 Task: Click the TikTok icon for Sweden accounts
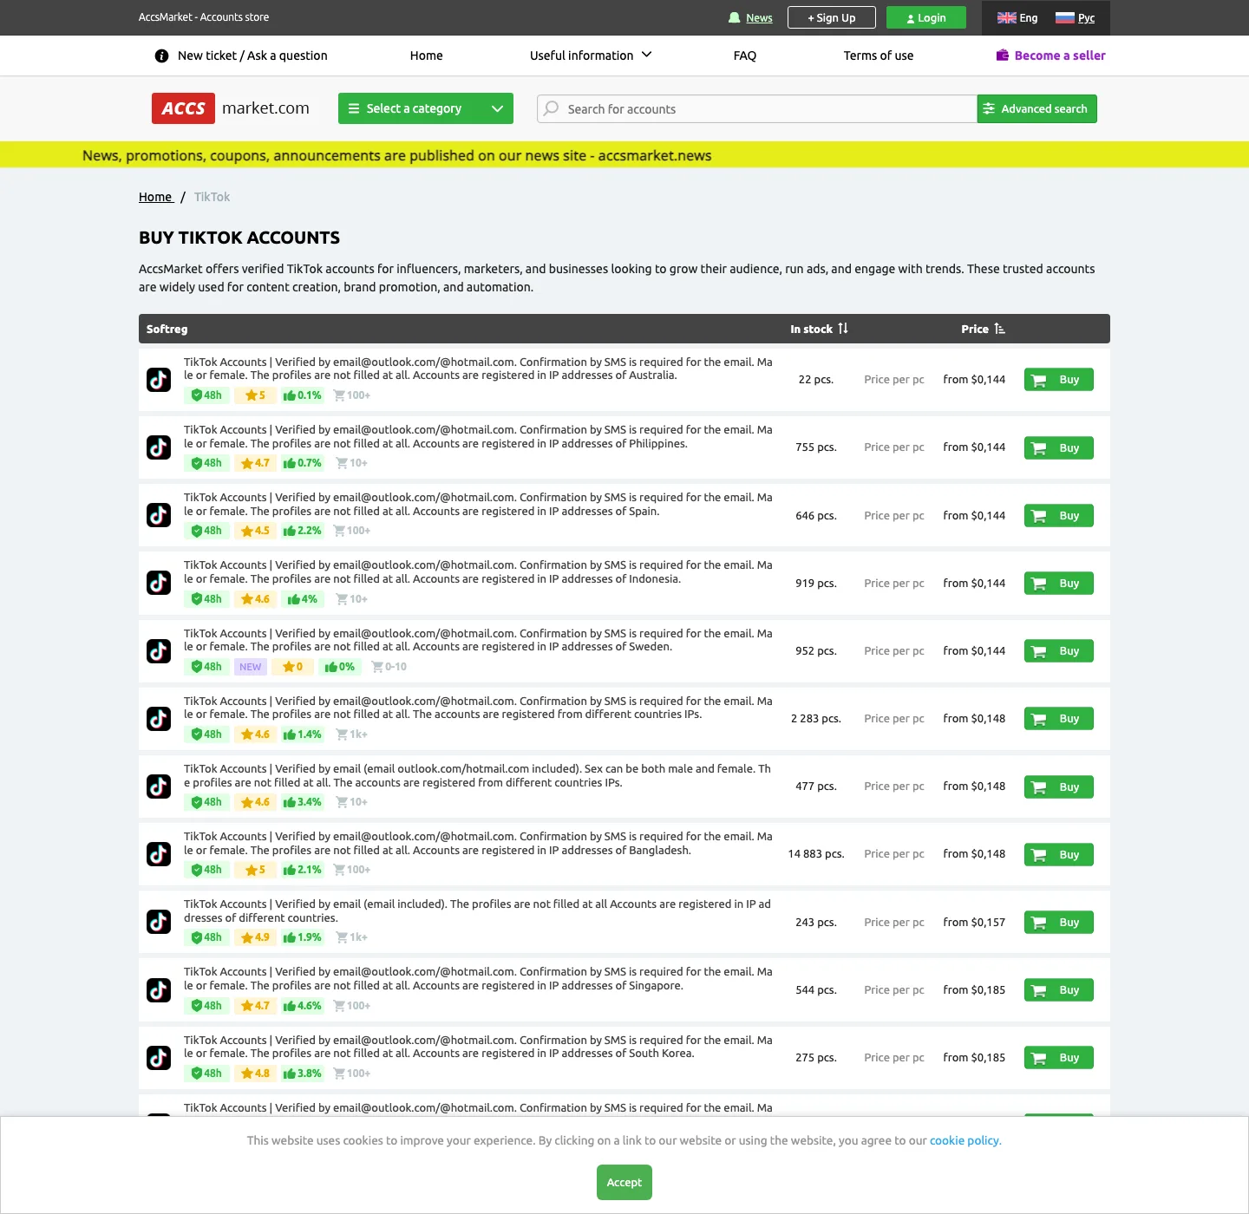pyautogui.click(x=159, y=651)
